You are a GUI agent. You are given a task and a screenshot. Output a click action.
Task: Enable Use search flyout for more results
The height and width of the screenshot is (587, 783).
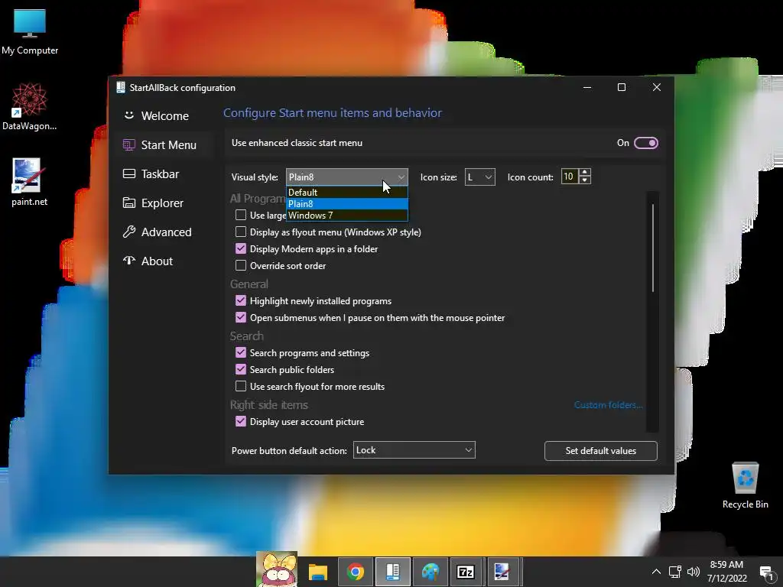click(241, 386)
